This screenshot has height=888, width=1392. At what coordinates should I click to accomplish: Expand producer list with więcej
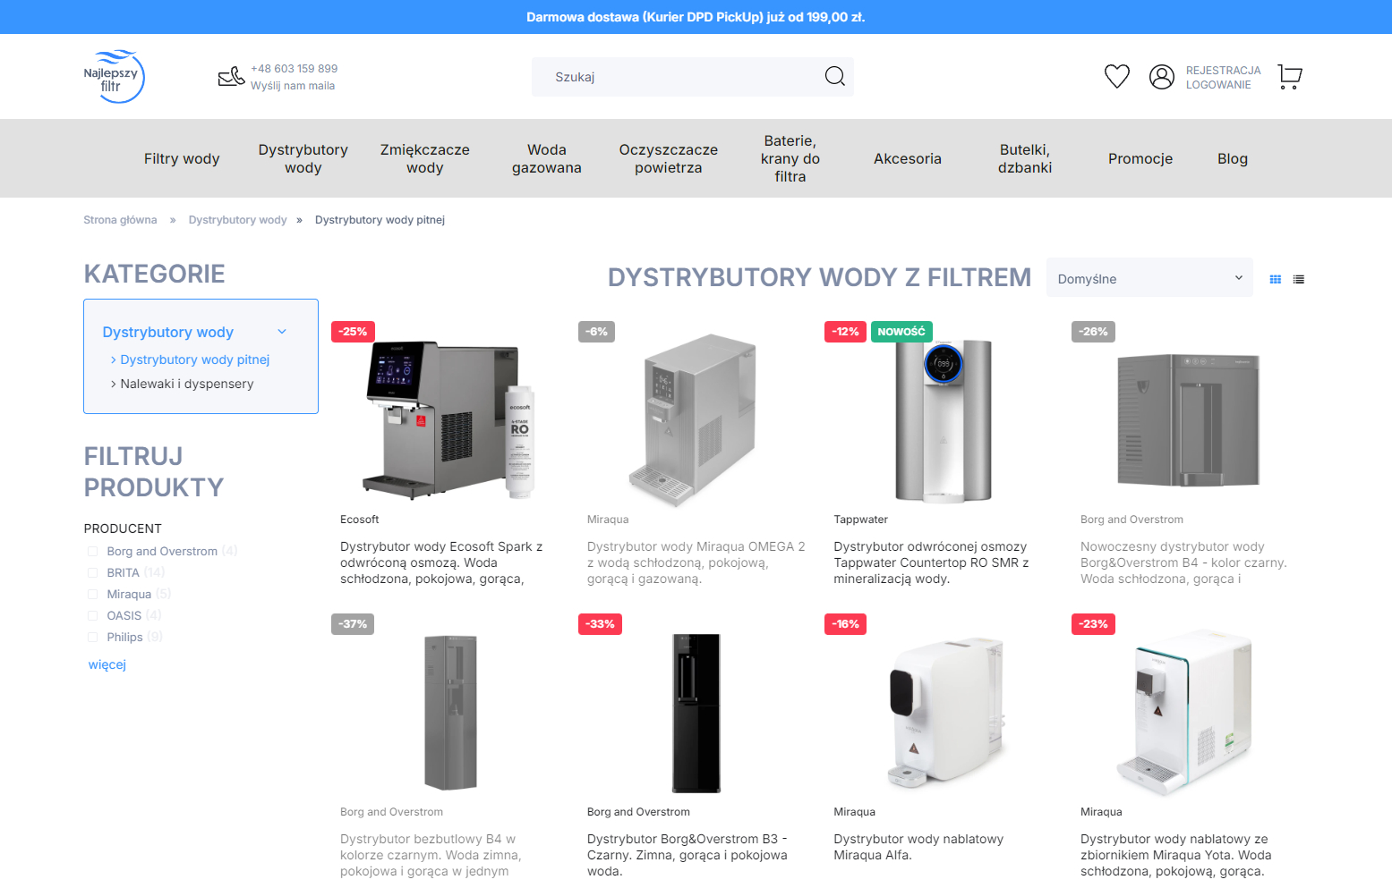click(x=107, y=665)
